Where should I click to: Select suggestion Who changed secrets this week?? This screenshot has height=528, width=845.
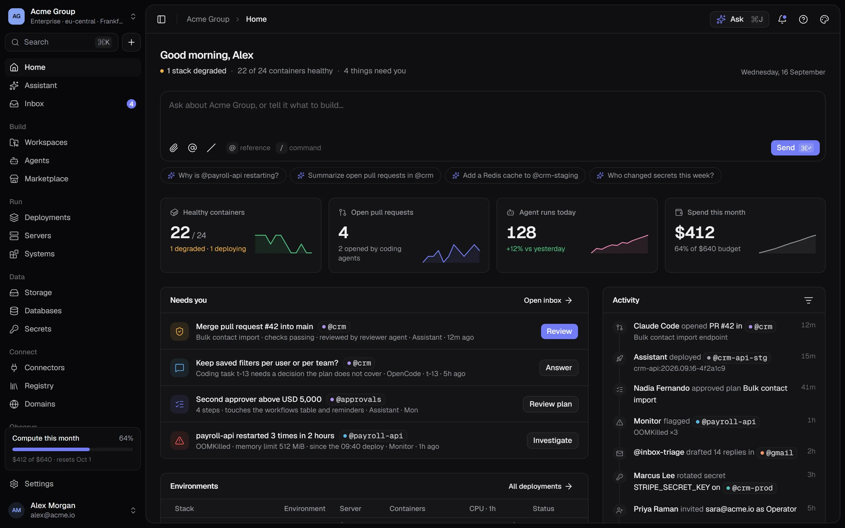click(x=655, y=176)
